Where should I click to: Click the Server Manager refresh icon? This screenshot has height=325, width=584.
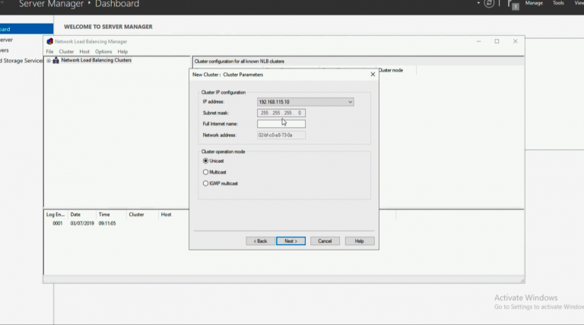(x=489, y=3)
